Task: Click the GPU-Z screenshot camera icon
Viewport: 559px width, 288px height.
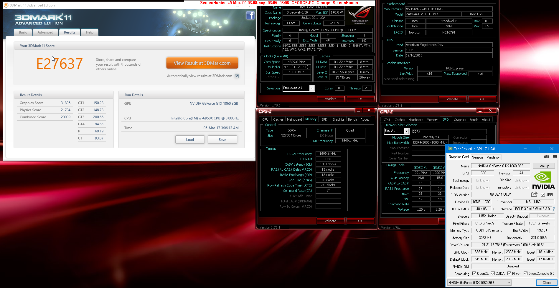Action: click(x=546, y=157)
